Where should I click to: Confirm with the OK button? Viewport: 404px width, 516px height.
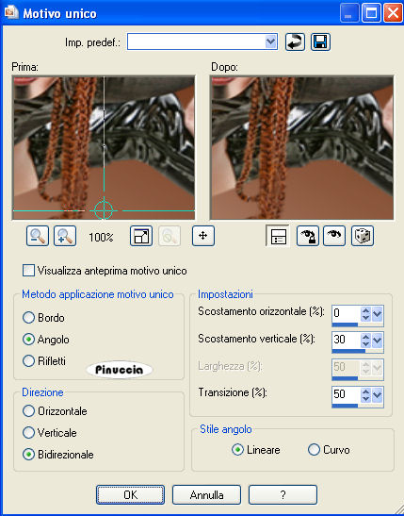pos(130,494)
